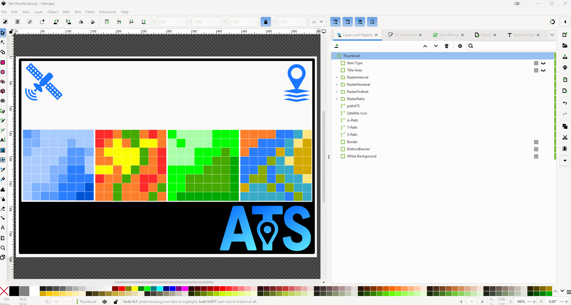Viewport: 571px width, 305px height.
Task: Open the px units dropdown
Action: pos(317,22)
